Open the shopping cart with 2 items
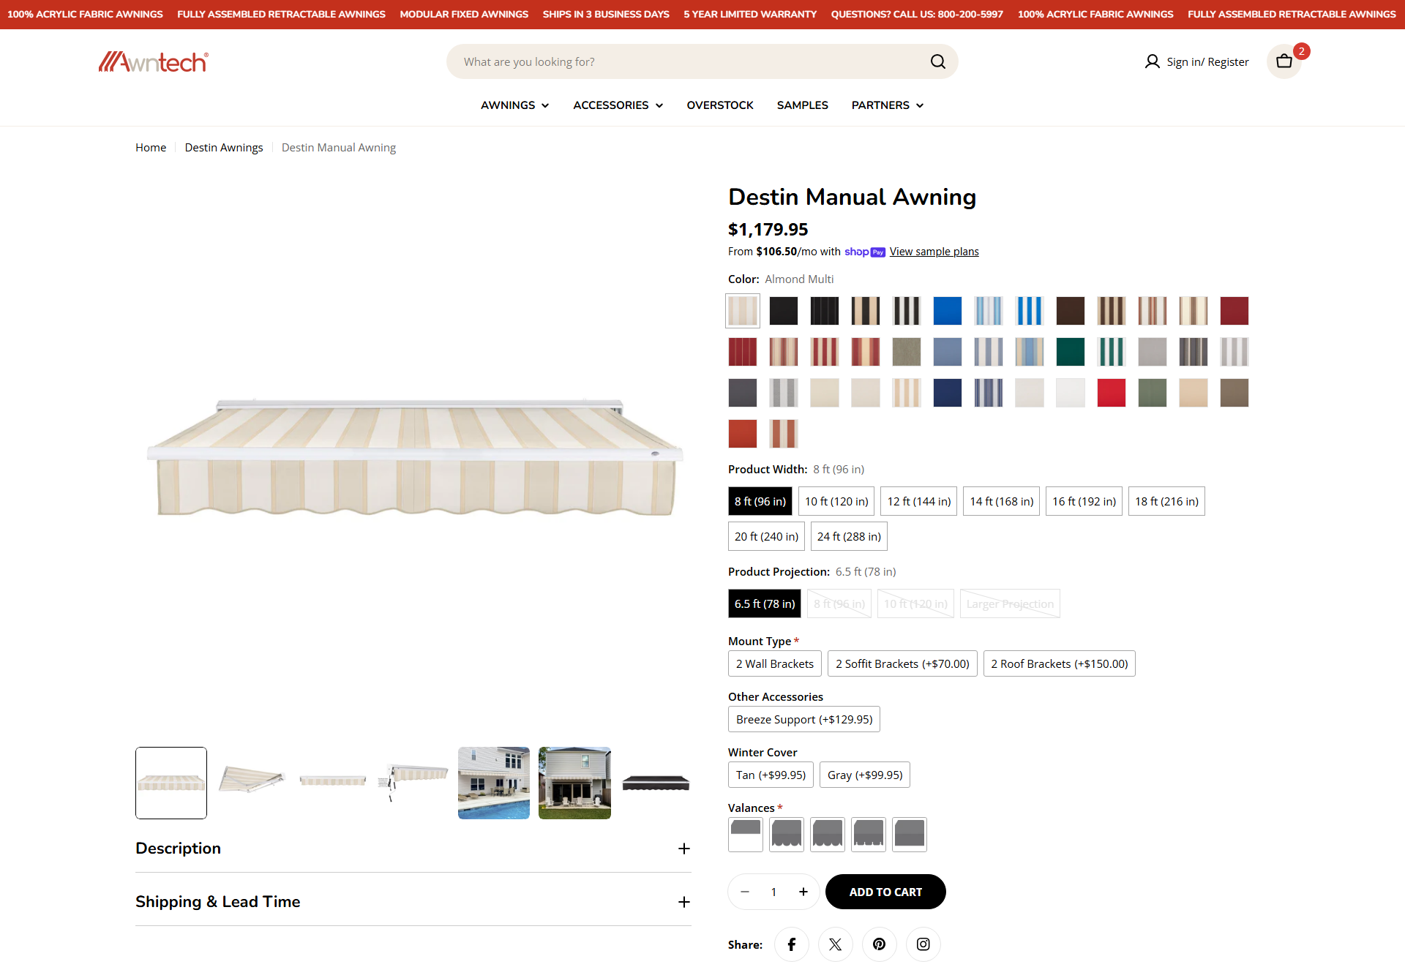The image size is (1405, 978). [x=1284, y=61]
